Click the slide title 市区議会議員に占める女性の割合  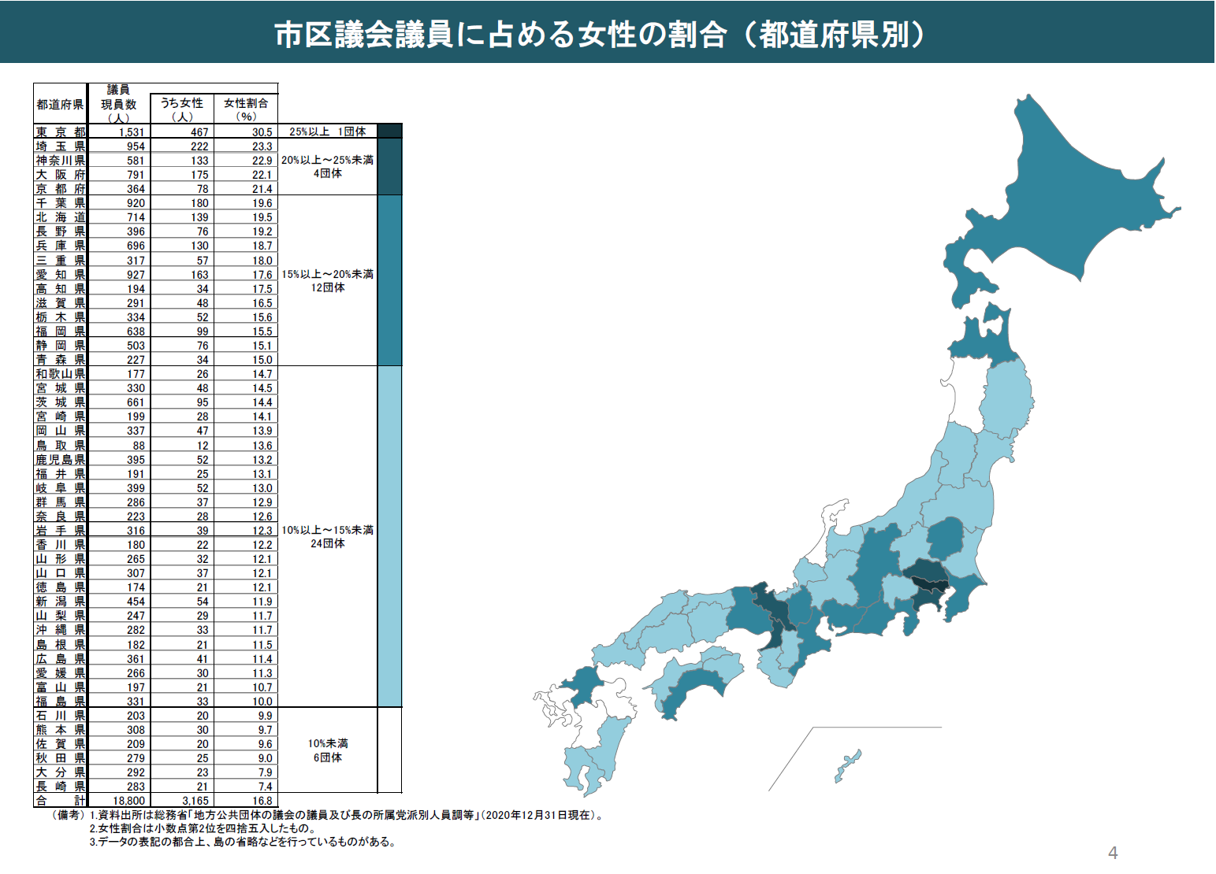point(606,34)
